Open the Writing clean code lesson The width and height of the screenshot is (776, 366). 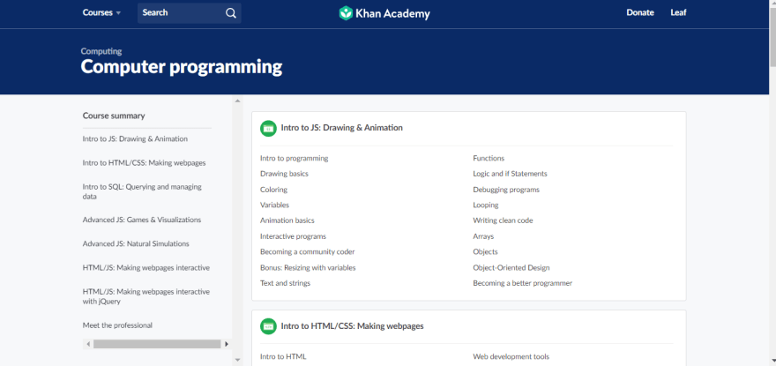click(x=503, y=220)
